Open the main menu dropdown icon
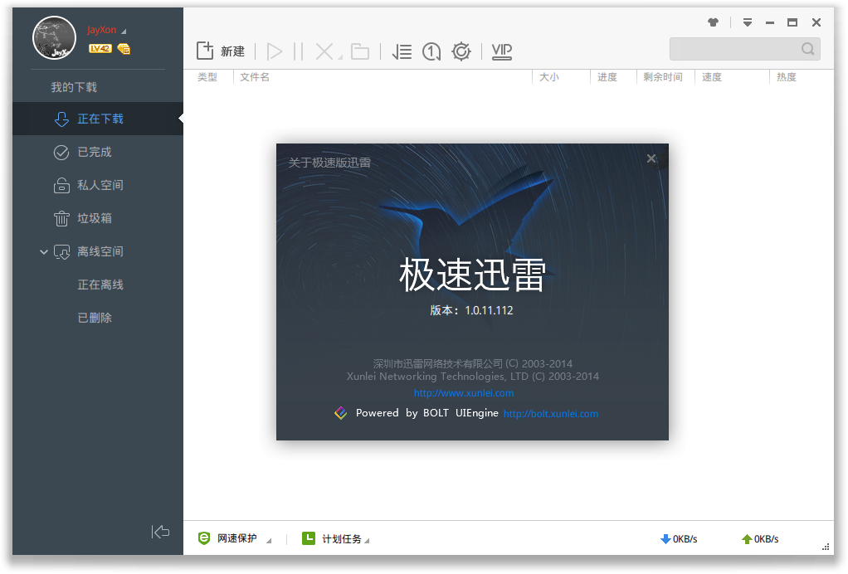 pyautogui.click(x=748, y=22)
